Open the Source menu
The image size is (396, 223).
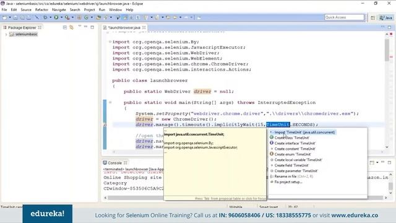pyautogui.click(x=26, y=10)
